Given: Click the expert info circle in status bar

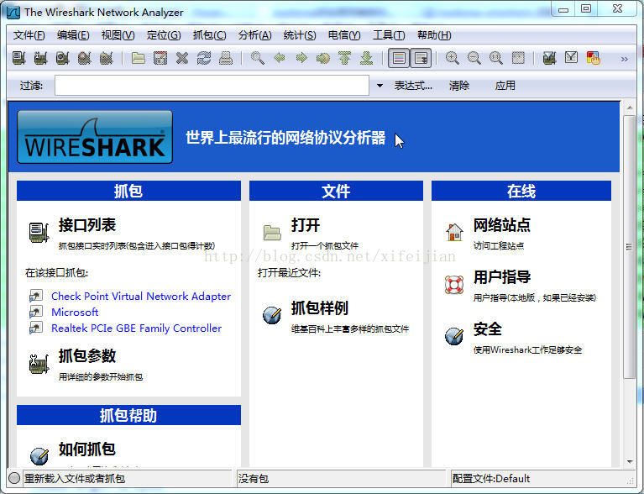Looking at the screenshot, I should click(x=14, y=478).
